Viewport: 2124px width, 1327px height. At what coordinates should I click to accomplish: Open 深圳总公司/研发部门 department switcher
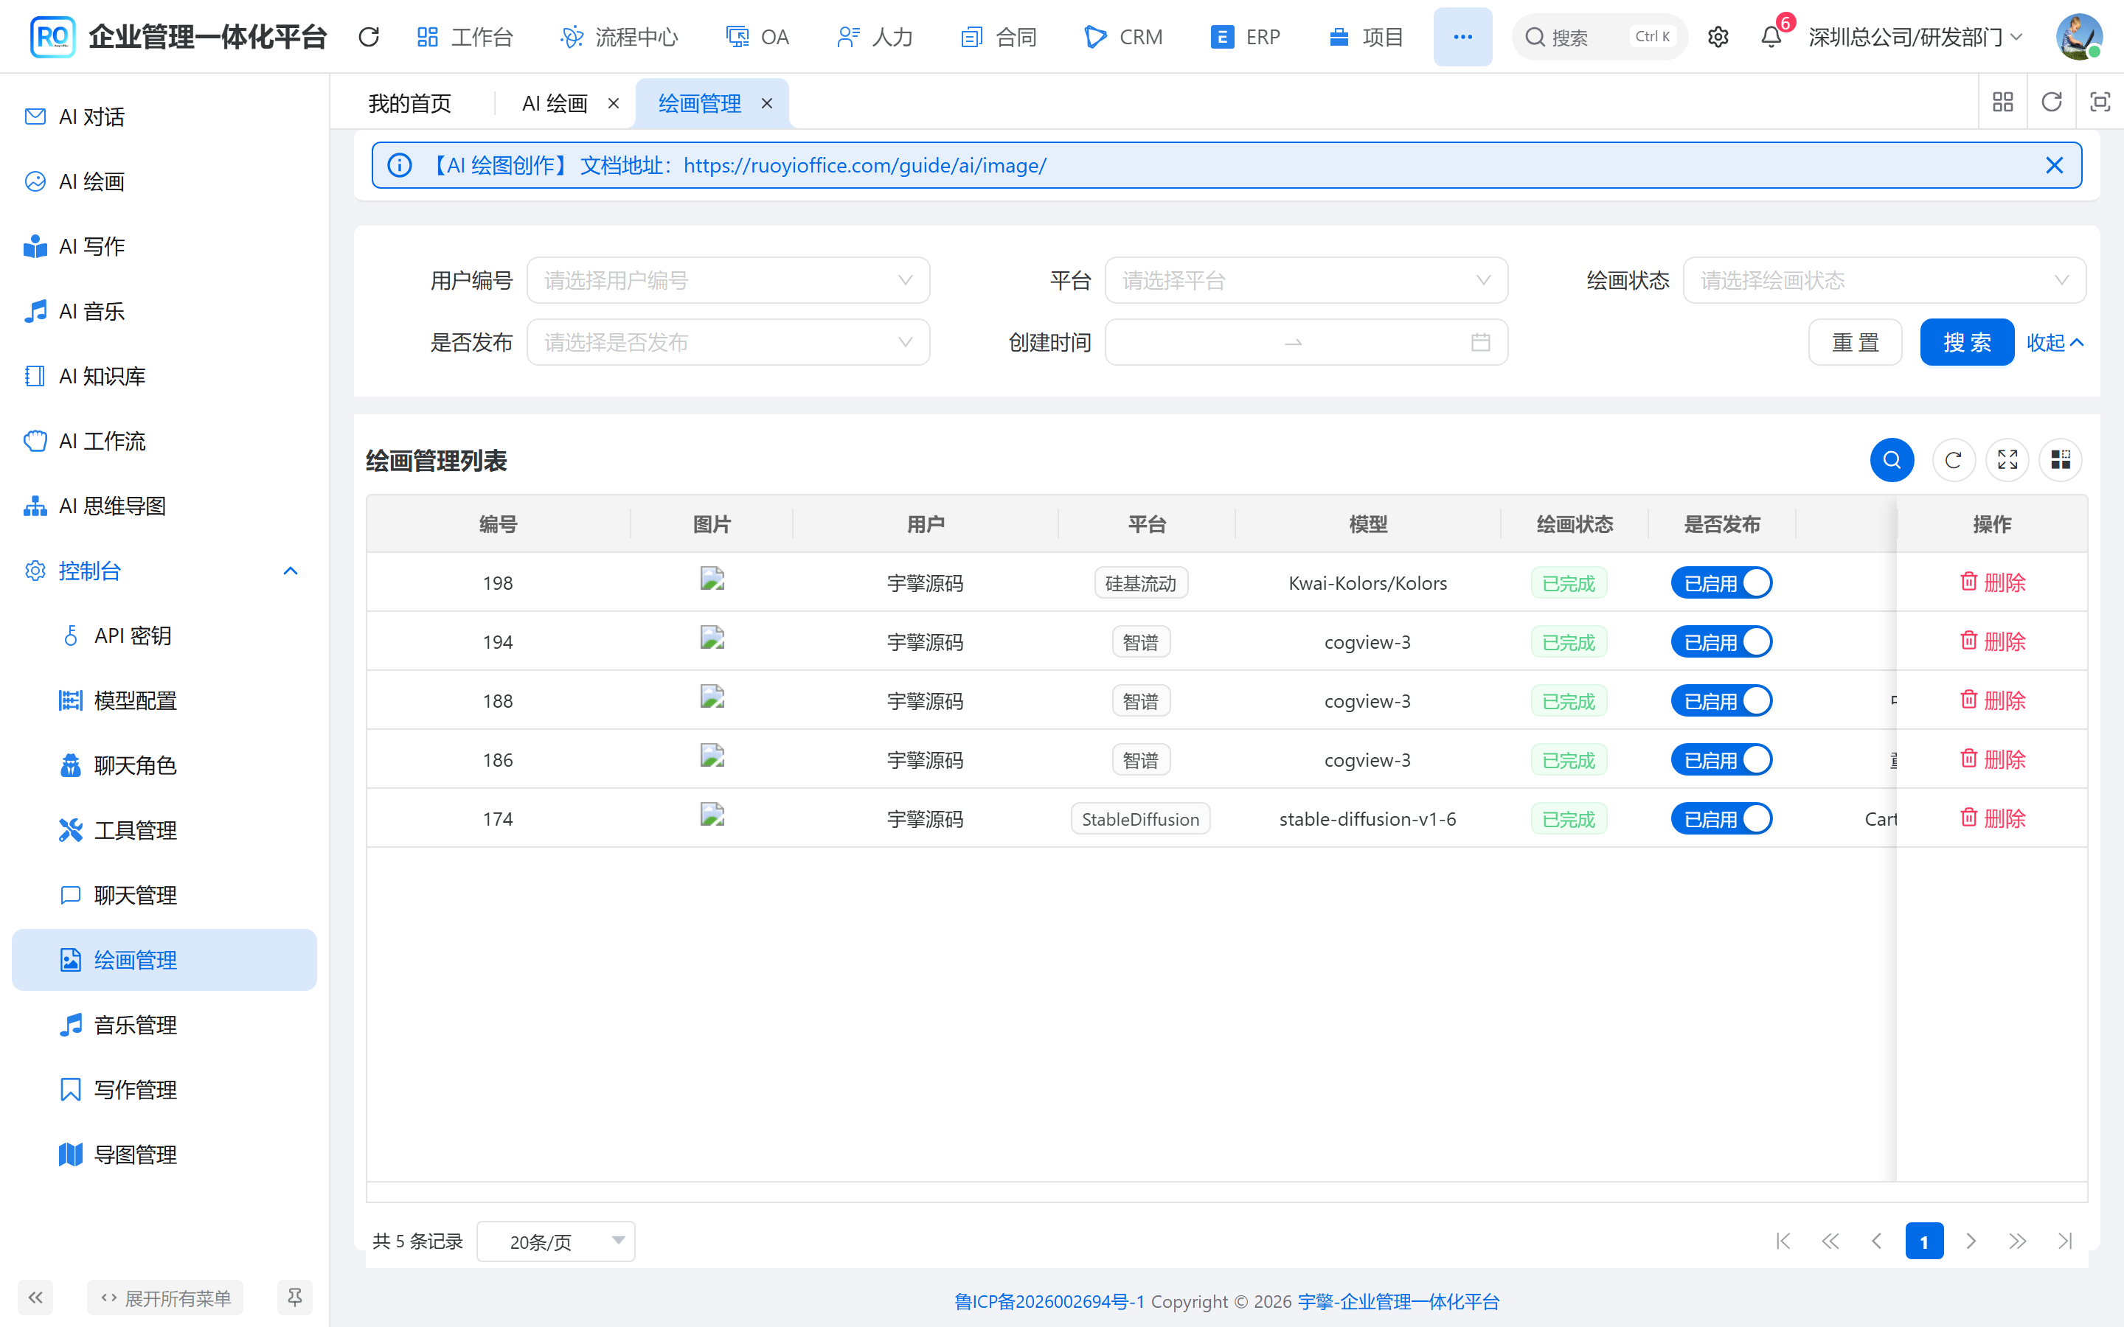[x=1915, y=37]
